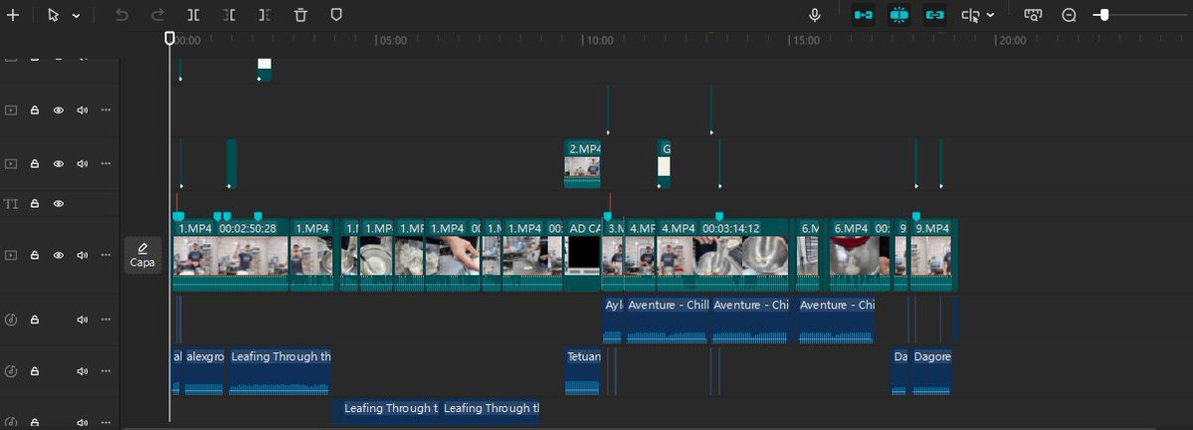
Task: Toggle the main track magnet button
Action: [x=863, y=15]
